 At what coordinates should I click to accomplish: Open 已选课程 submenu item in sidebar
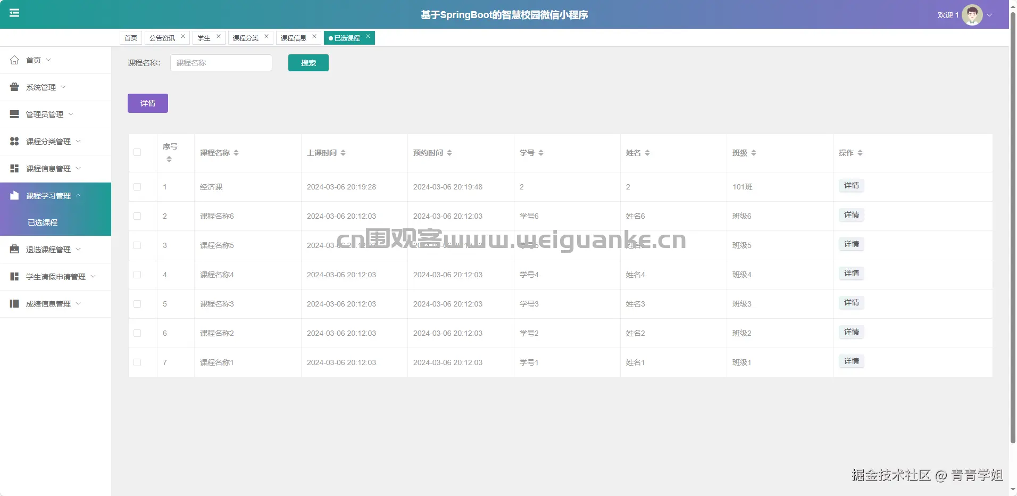55,222
